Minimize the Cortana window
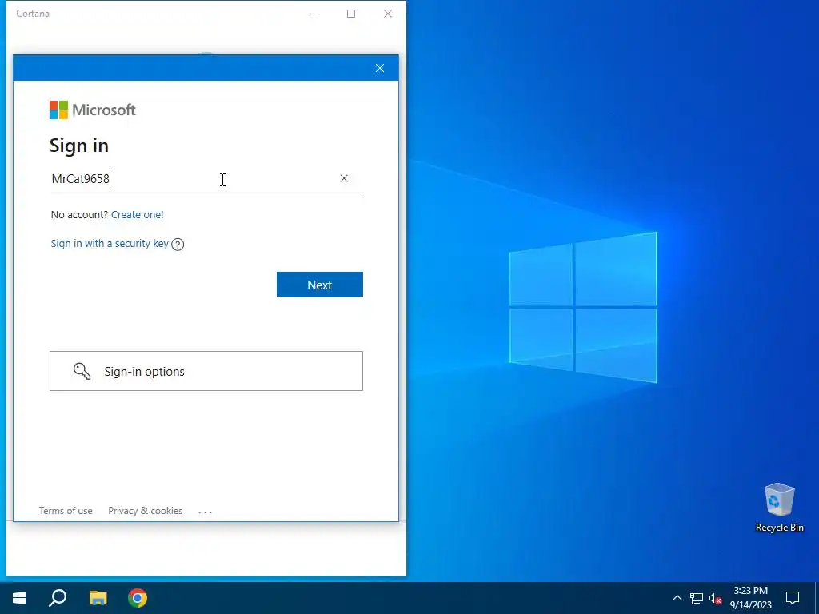Viewport: 819px width, 614px height. coord(314,14)
